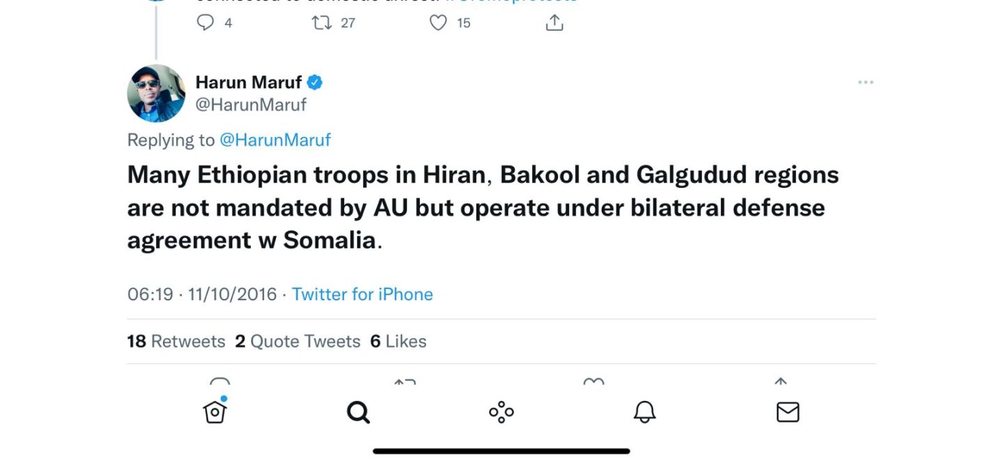This screenshot has width=1003, height=463.
Task: Tap the share icon on the upper tweet
Action: [554, 23]
